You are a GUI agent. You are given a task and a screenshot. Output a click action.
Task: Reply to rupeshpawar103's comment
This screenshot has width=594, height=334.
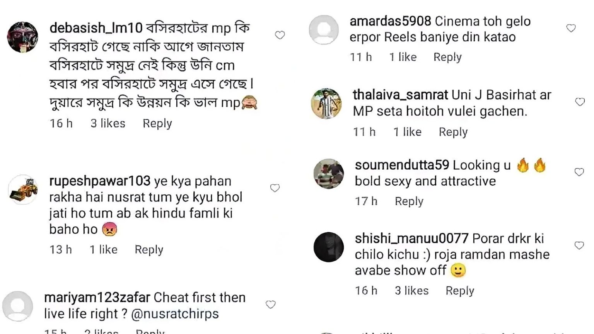click(149, 250)
